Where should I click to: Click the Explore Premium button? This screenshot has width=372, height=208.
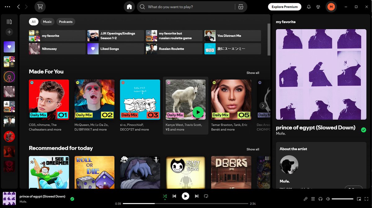[284, 7]
